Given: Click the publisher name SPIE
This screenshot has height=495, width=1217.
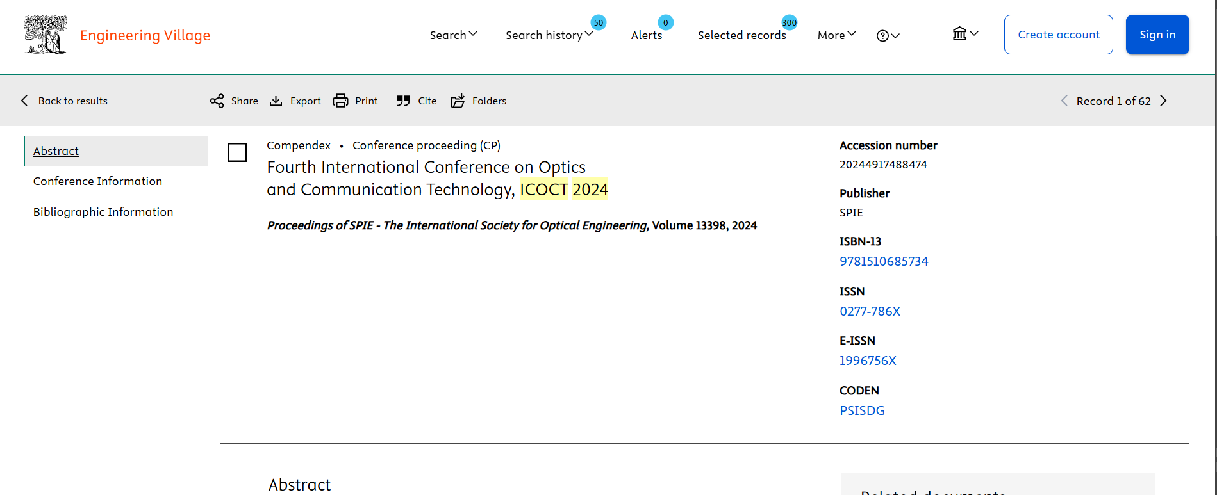Looking at the screenshot, I should [x=851, y=213].
